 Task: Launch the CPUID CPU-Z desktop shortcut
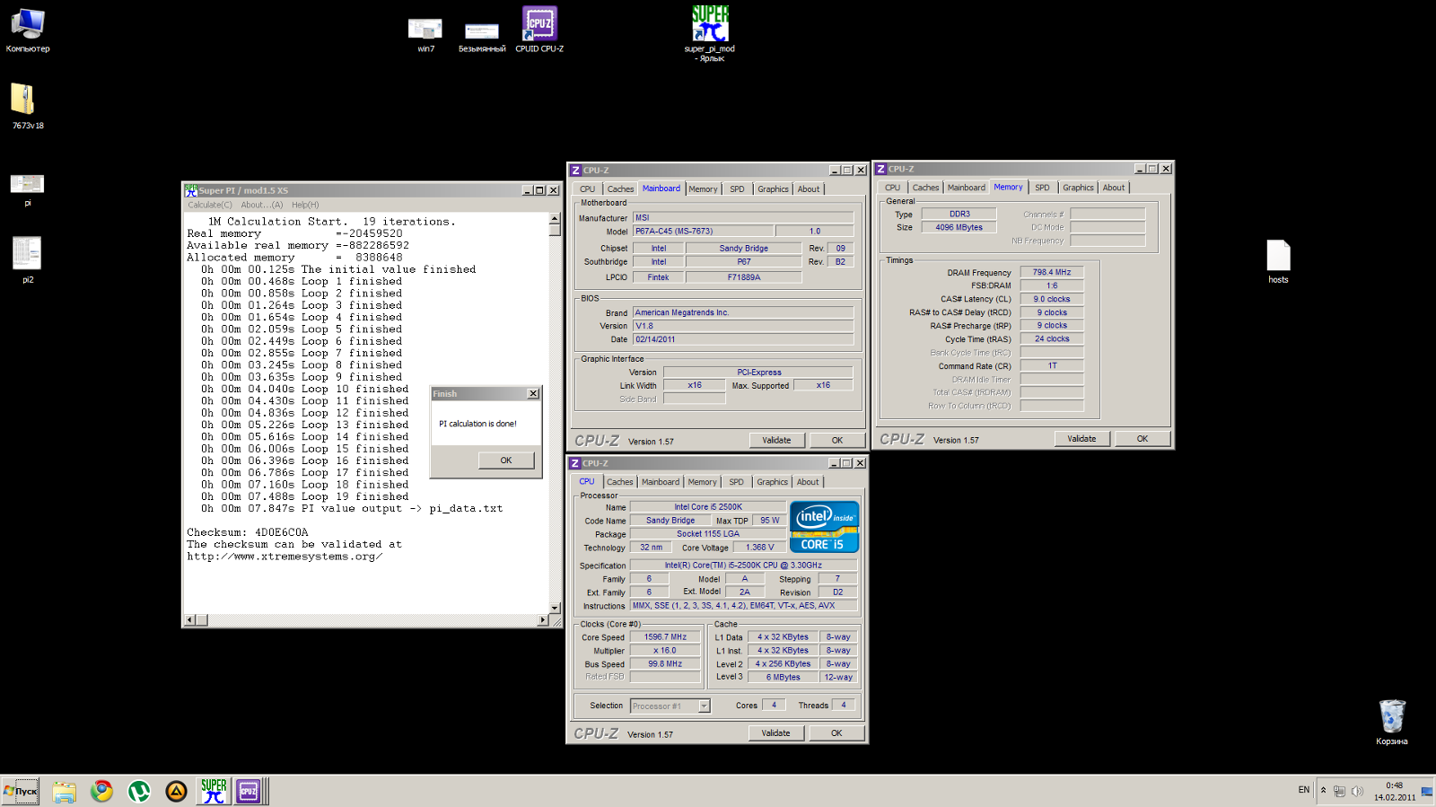(x=539, y=29)
